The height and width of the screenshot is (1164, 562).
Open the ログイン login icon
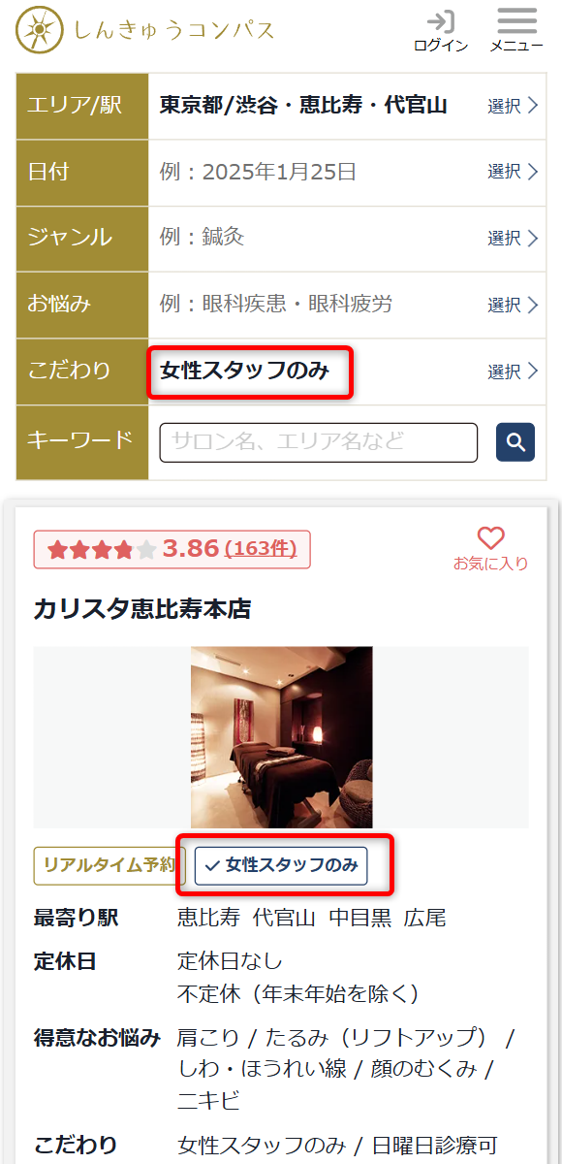point(441,30)
